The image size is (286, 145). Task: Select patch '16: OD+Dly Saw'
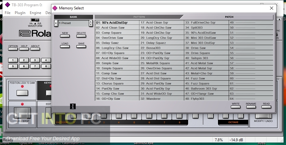coord(117,99)
